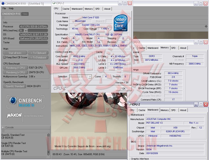Viewport: 209px width, 160px height.
Task: Click the 6824 CB-GFX score text
Action: pyautogui.click(x=34, y=86)
